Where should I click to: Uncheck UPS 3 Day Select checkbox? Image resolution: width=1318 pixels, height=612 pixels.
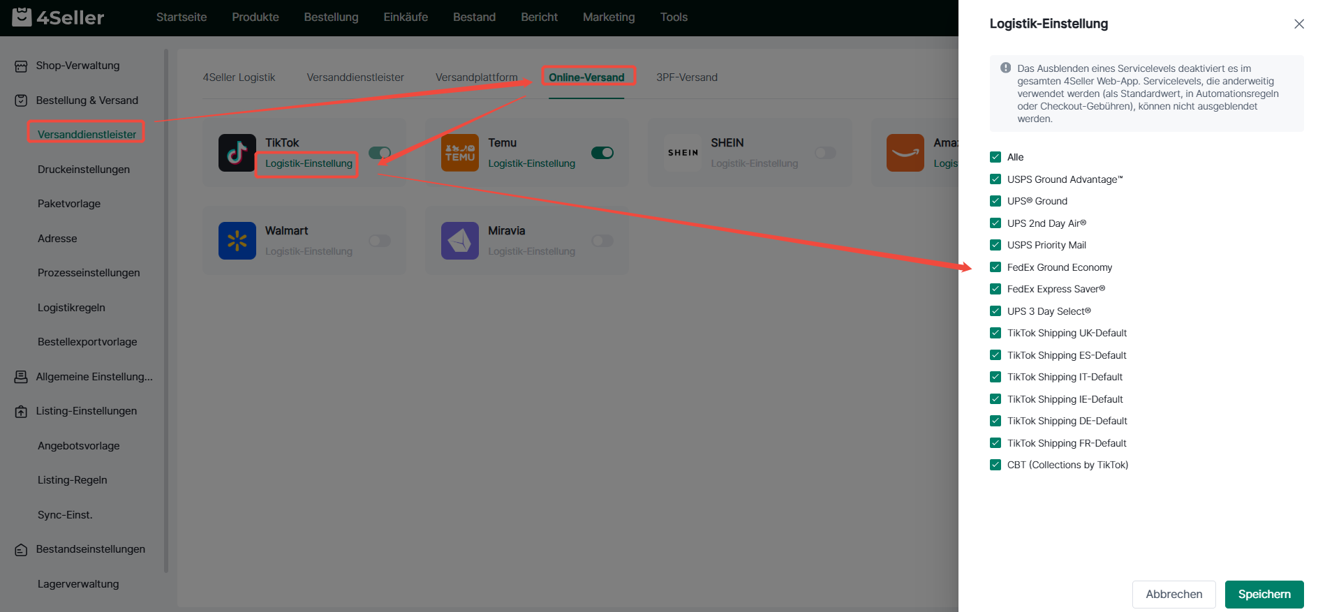click(x=995, y=311)
